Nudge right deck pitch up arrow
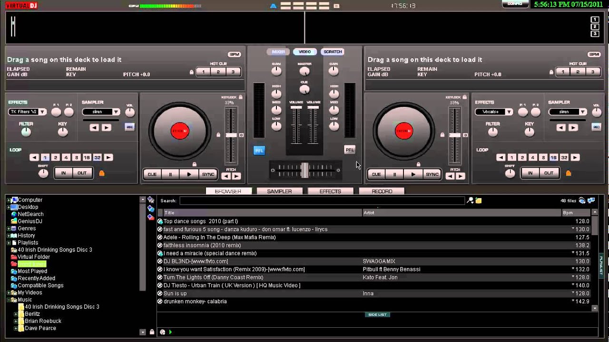The width and height of the screenshot is (609, 342). (x=460, y=176)
